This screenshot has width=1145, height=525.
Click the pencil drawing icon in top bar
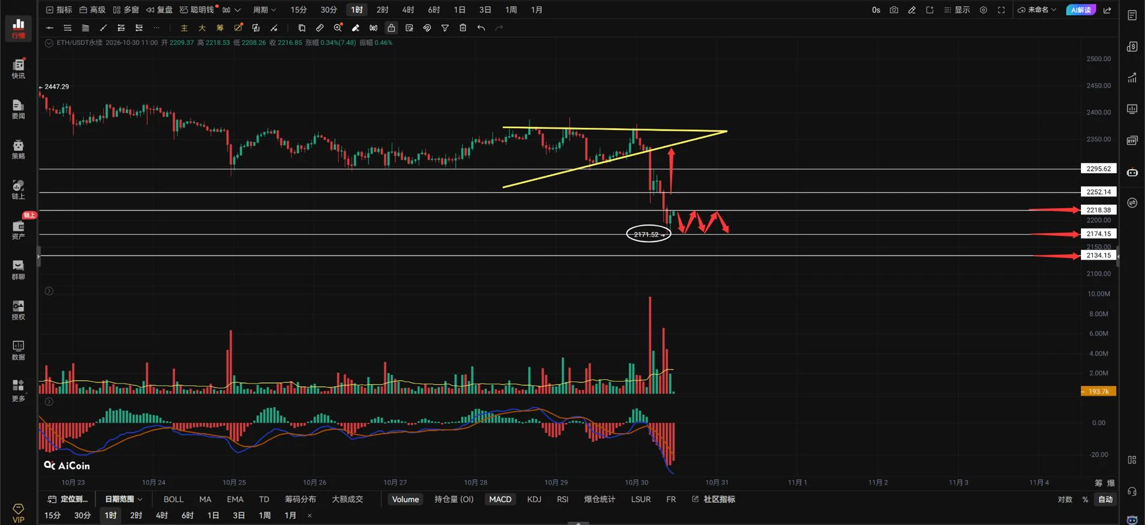(911, 10)
